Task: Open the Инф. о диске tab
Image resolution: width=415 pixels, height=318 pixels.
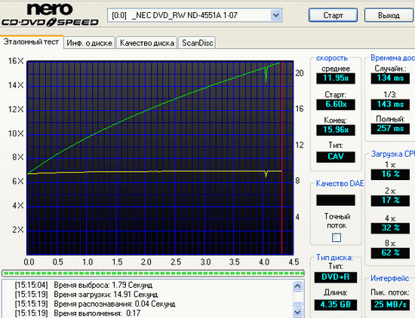Action: (90, 43)
